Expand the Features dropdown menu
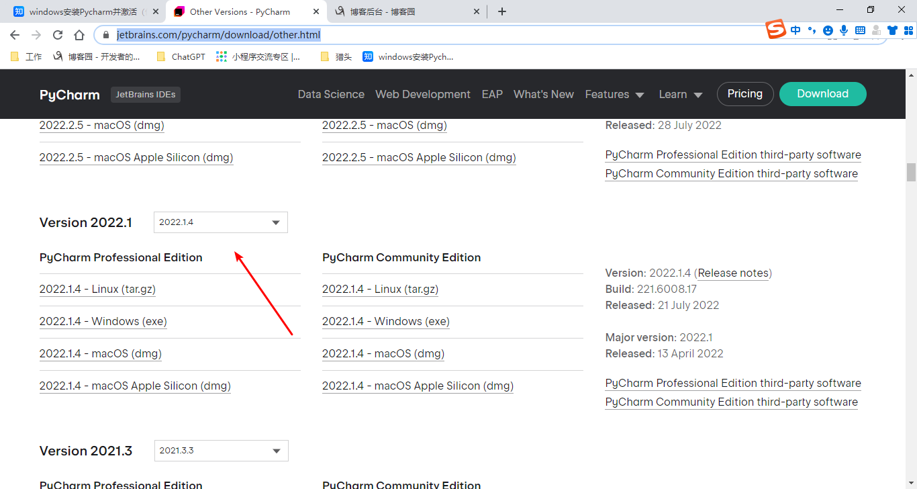Image resolution: width=917 pixels, height=489 pixels. pos(614,94)
